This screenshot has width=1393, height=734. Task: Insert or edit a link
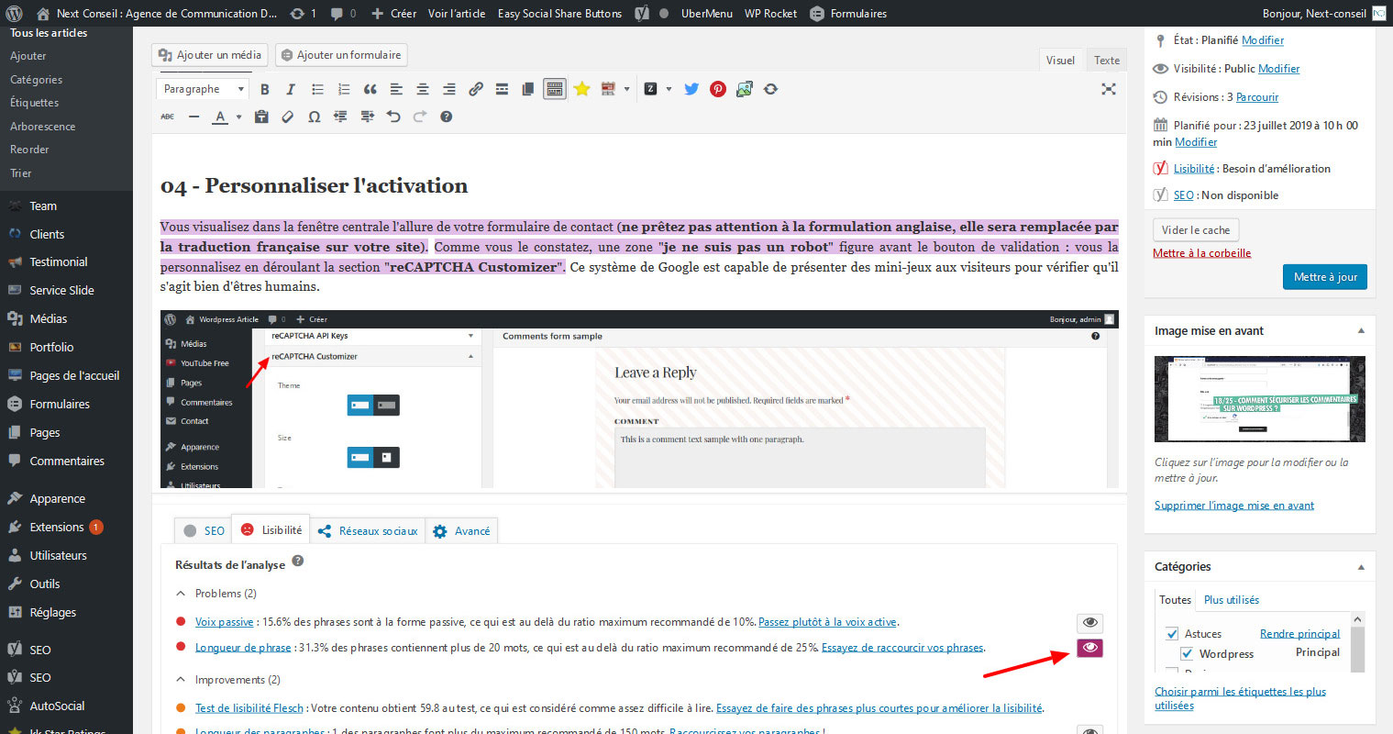tap(476, 89)
